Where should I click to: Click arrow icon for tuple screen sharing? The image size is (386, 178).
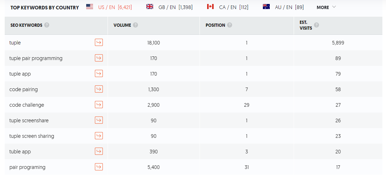click(x=99, y=136)
